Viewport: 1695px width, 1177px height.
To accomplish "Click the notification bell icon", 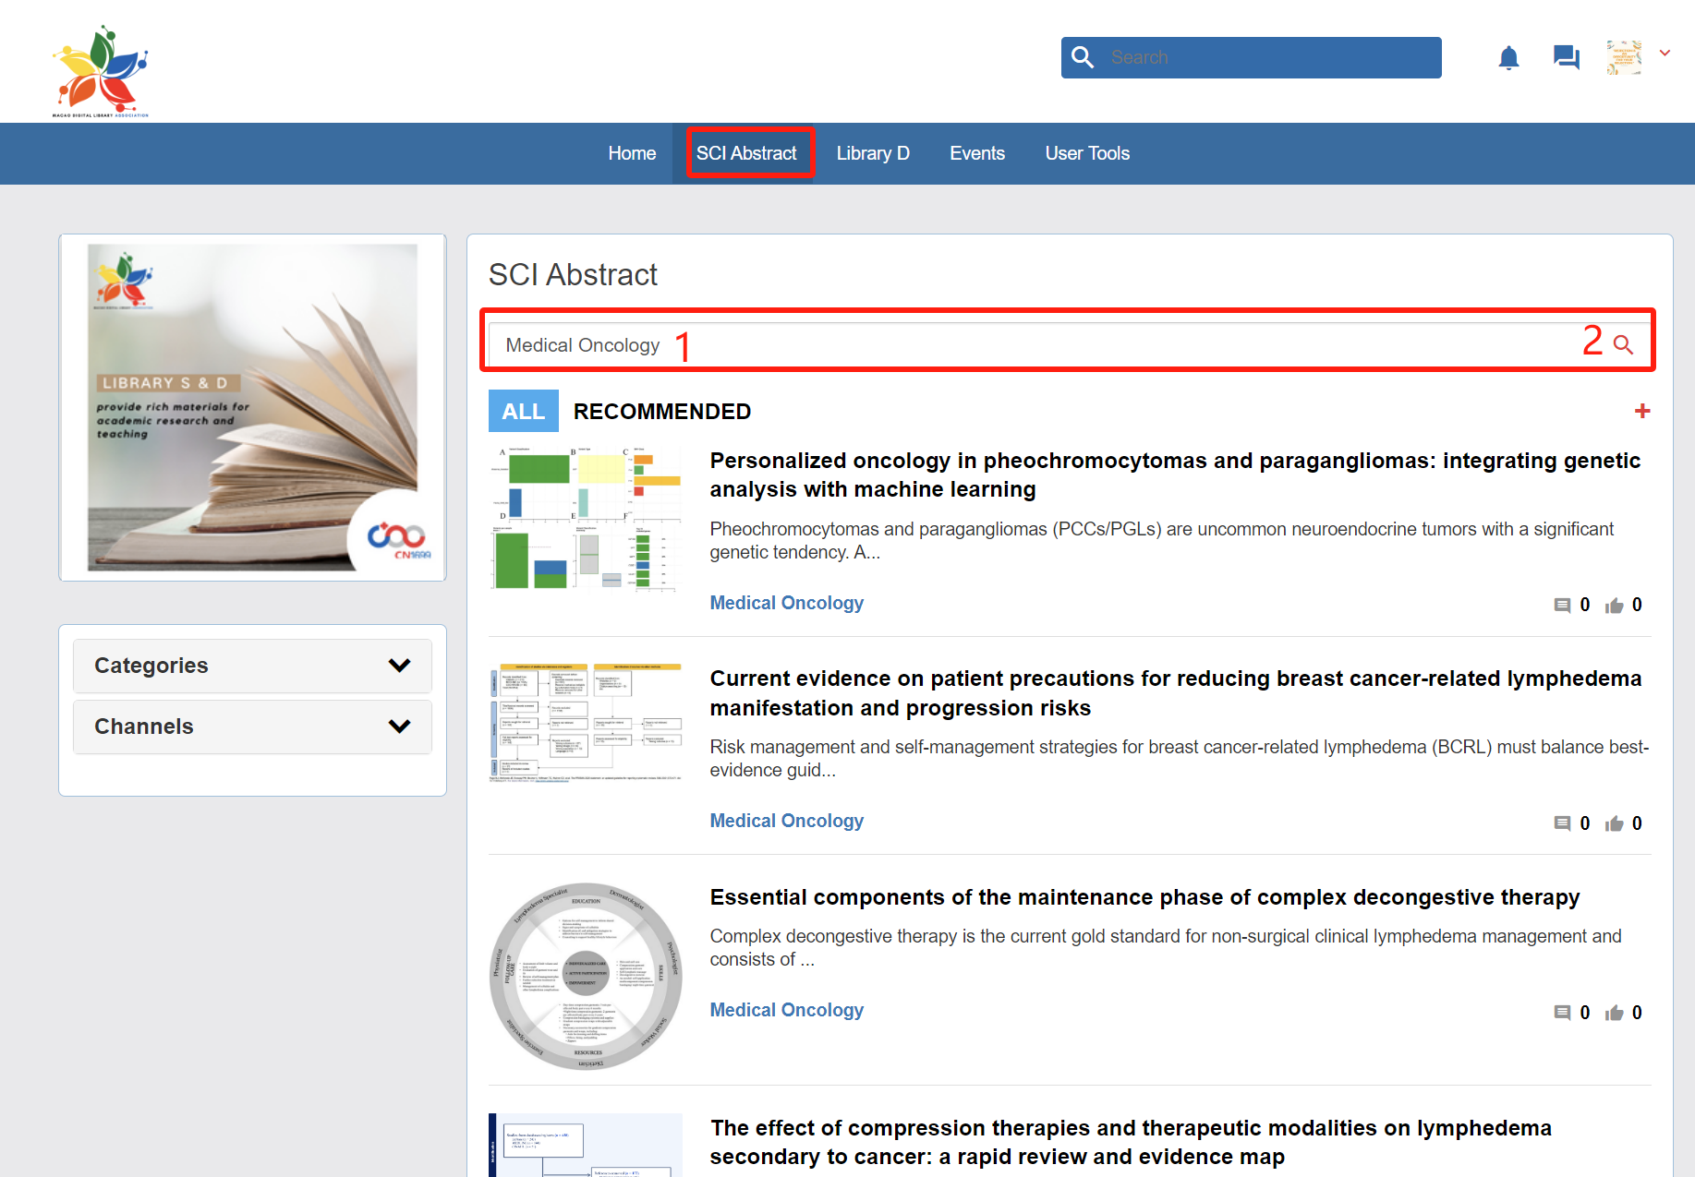I will click(1507, 58).
